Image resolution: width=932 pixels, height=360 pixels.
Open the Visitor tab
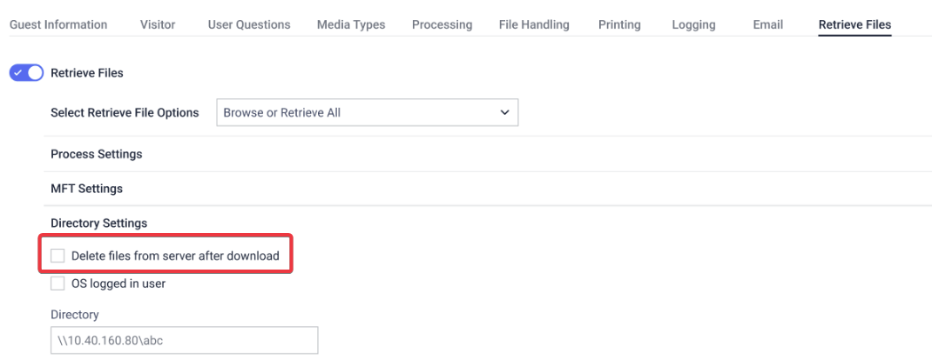158,24
